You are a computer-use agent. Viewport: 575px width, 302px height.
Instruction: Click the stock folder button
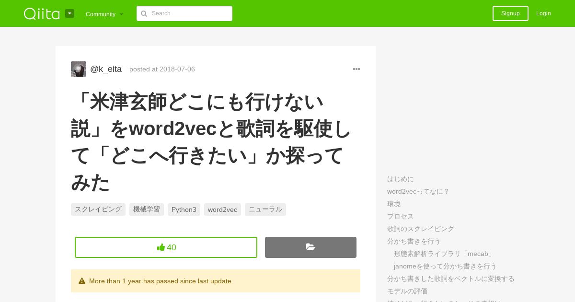310,247
